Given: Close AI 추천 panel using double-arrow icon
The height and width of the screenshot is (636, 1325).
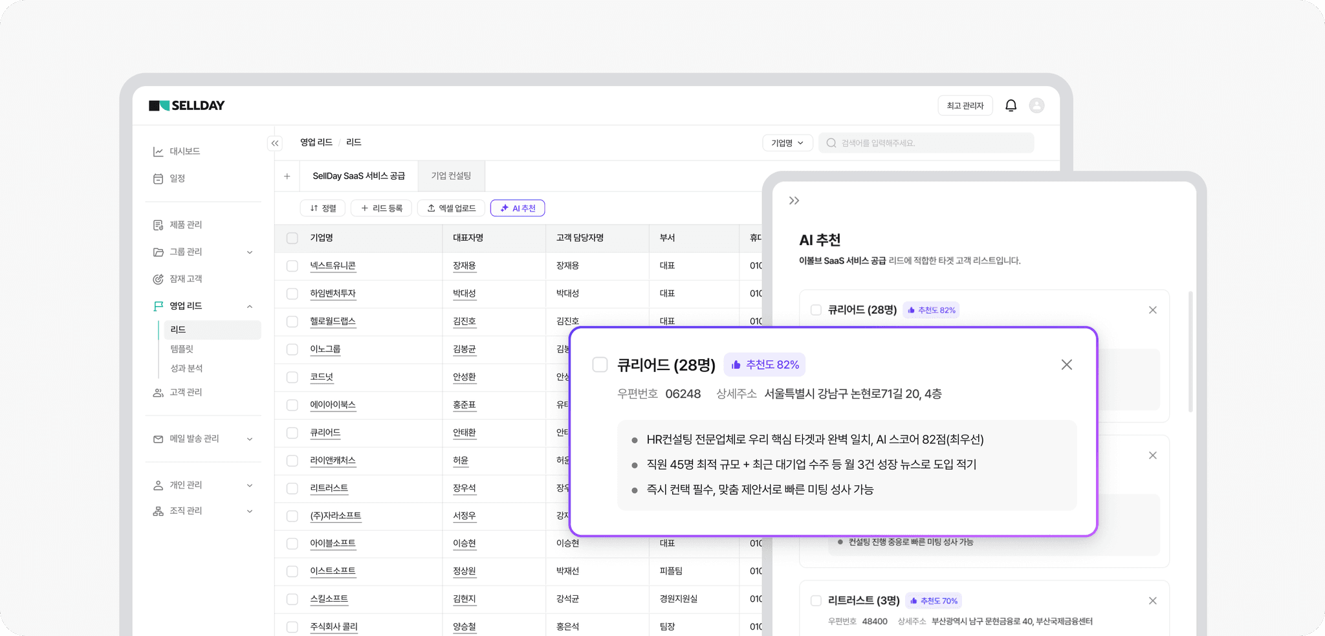Looking at the screenshot, I should tap(794, 201).
